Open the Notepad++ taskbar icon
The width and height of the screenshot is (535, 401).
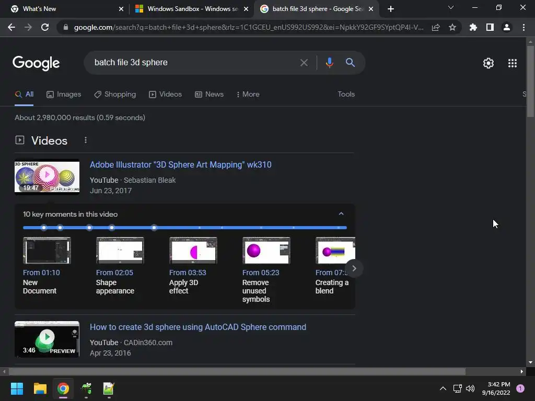(x=109, y=388)
